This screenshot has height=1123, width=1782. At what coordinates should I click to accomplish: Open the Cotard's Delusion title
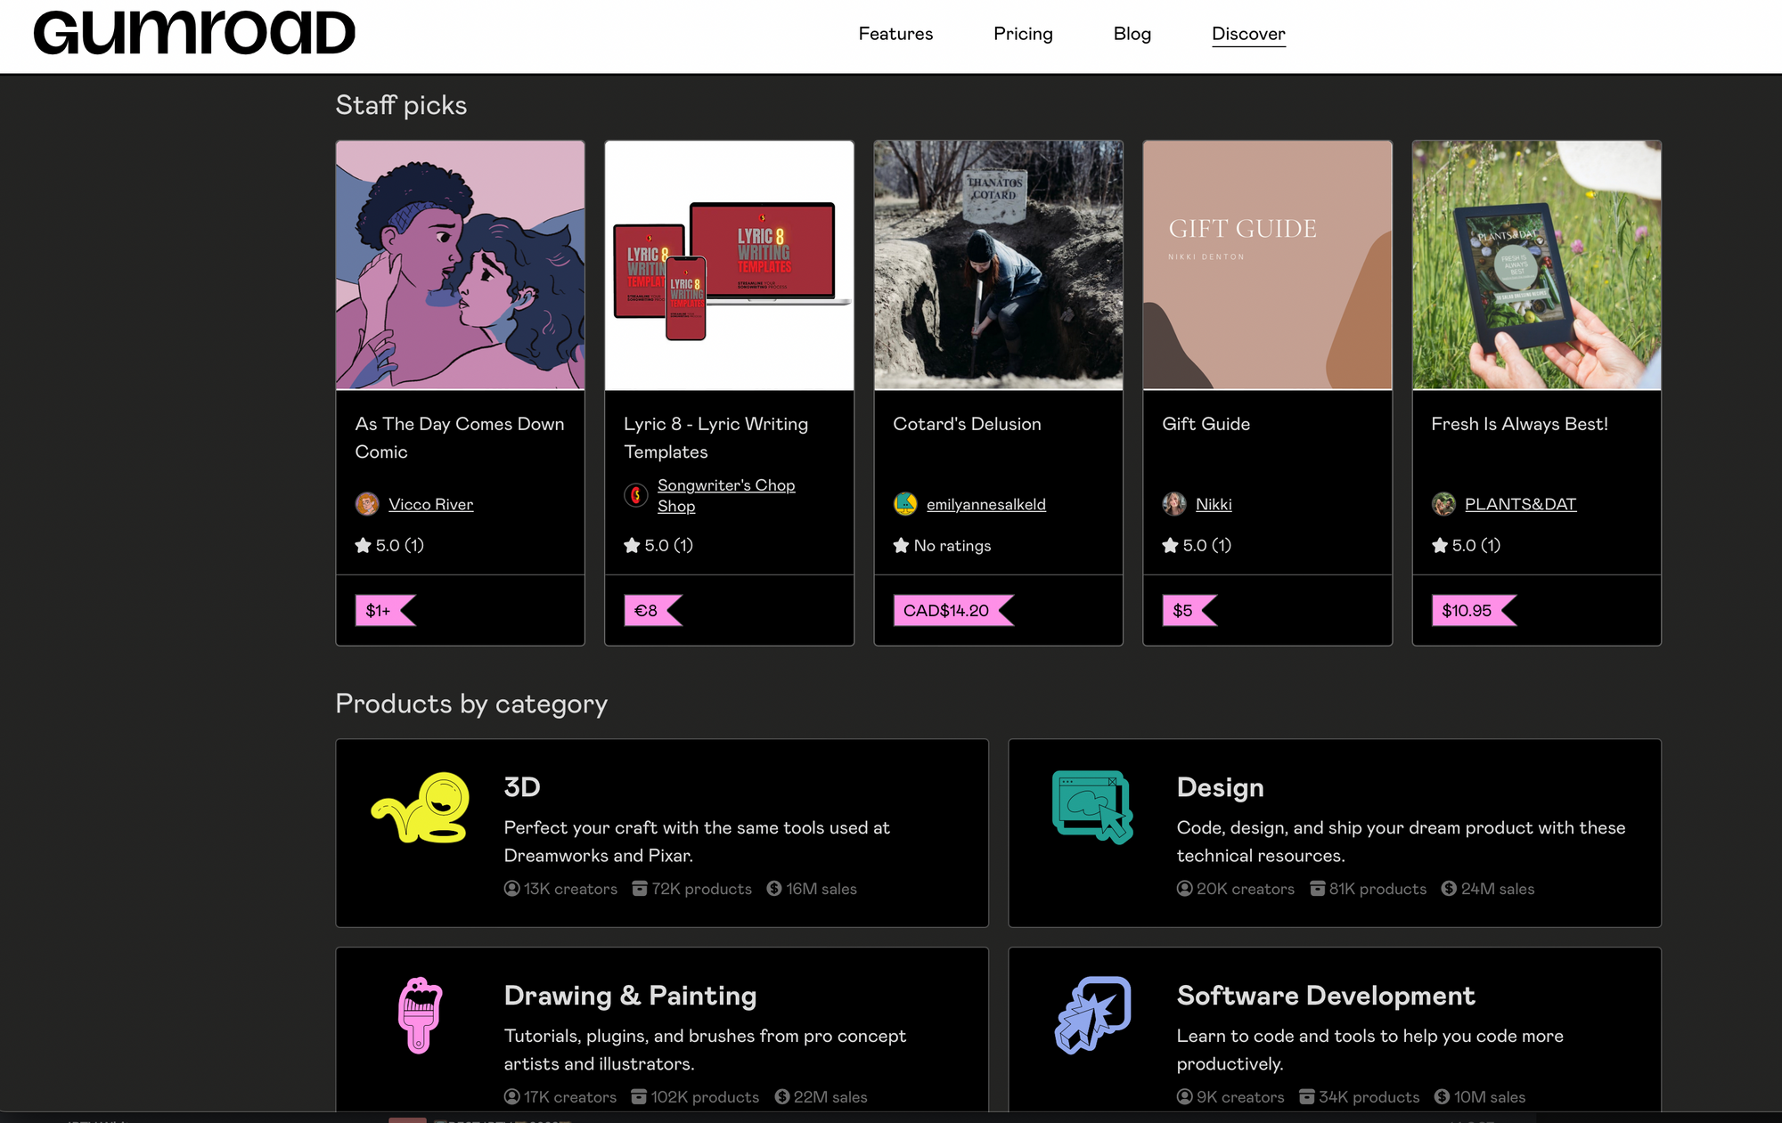click(967, 424)
